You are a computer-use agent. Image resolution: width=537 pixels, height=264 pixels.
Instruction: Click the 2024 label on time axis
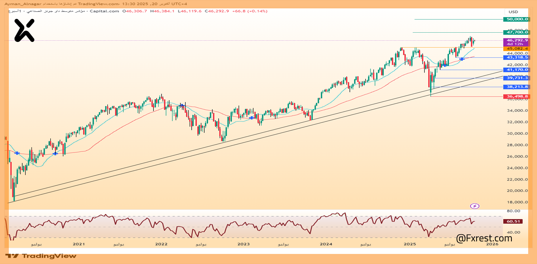[x=326, y=244]
